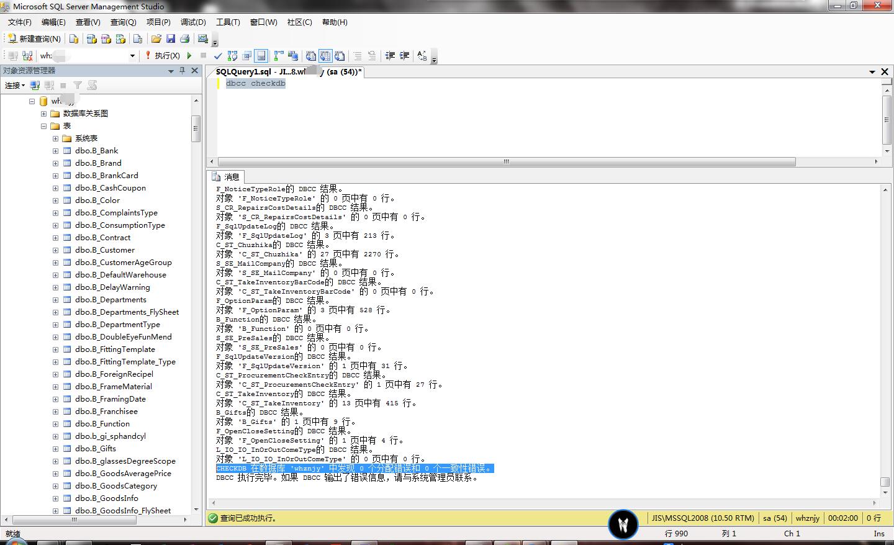894x545 pixels.
Task: Open the active files dropdown arrow
Action: [872, 72]
